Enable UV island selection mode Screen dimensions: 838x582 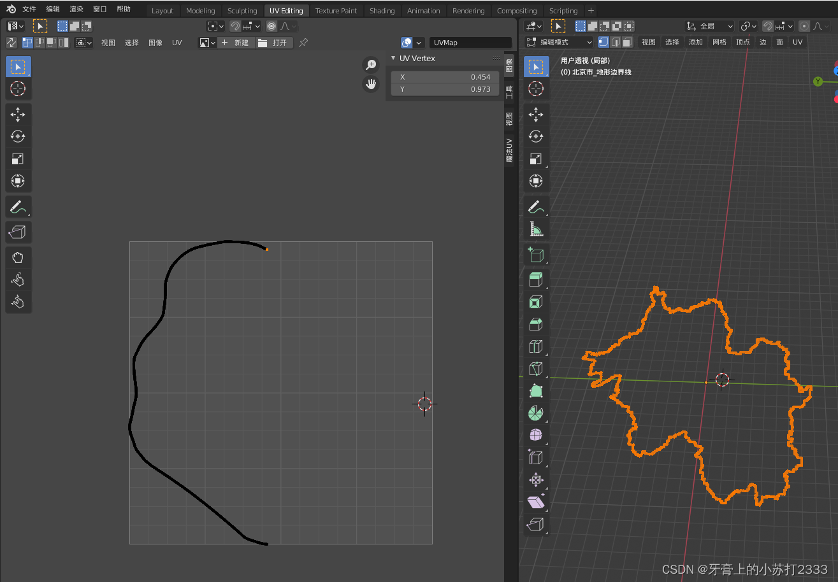coord(64,43)
